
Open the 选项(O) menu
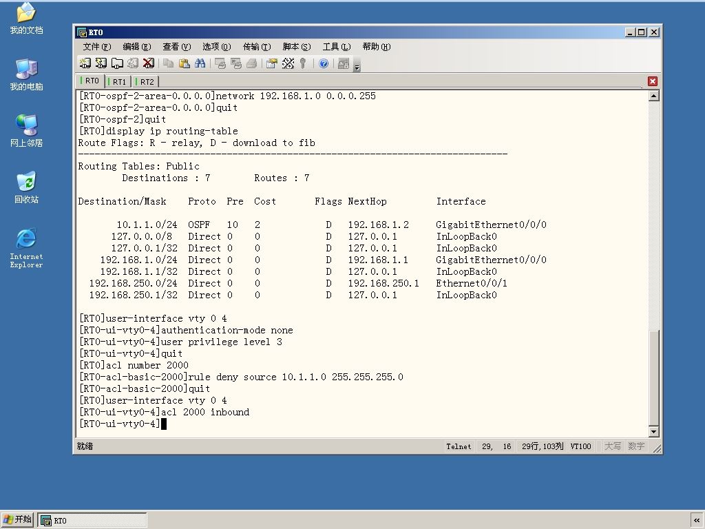216,47
